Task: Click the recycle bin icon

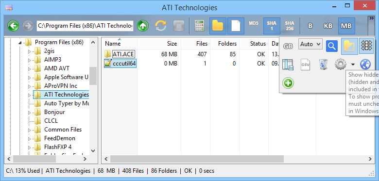Action: pos(323,65)
